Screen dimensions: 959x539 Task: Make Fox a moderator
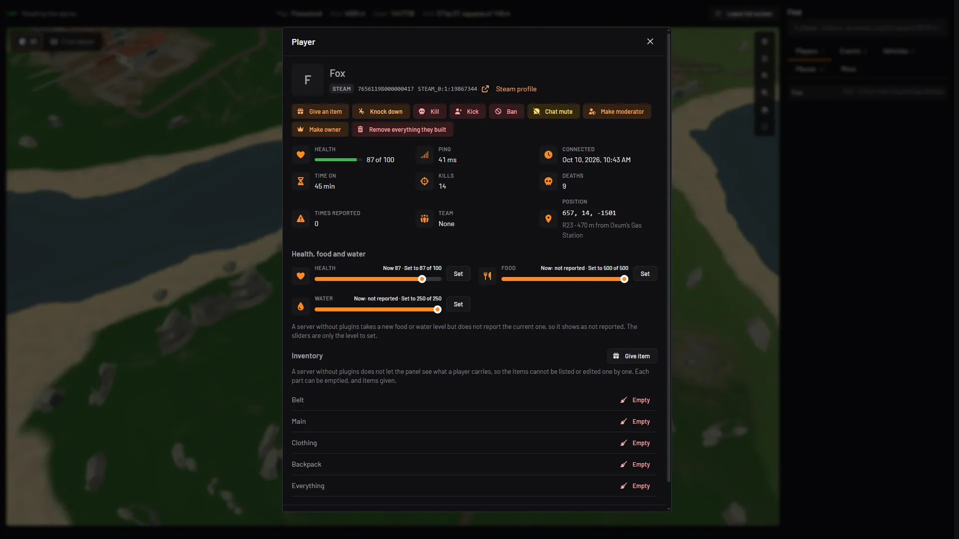pyautogui.click(x=616, y=111)
